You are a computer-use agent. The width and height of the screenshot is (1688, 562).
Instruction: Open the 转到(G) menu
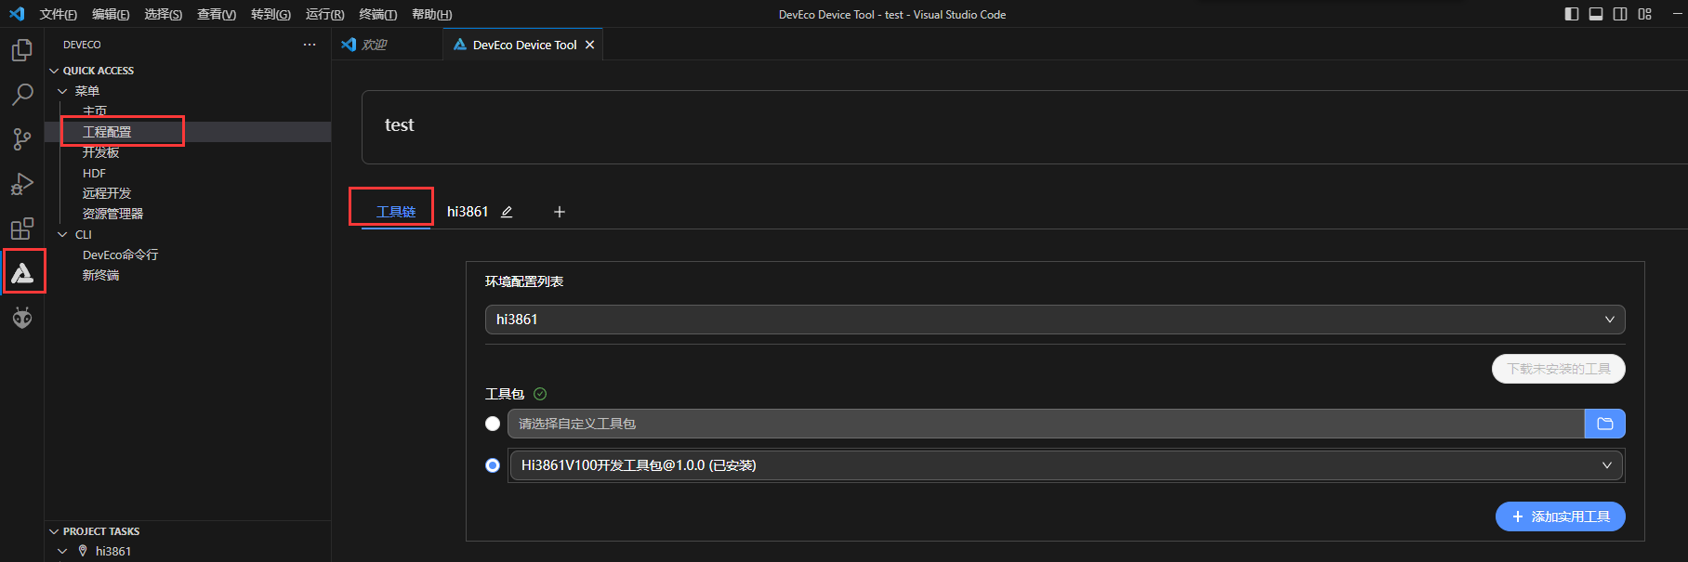click(x=270, y=14)
